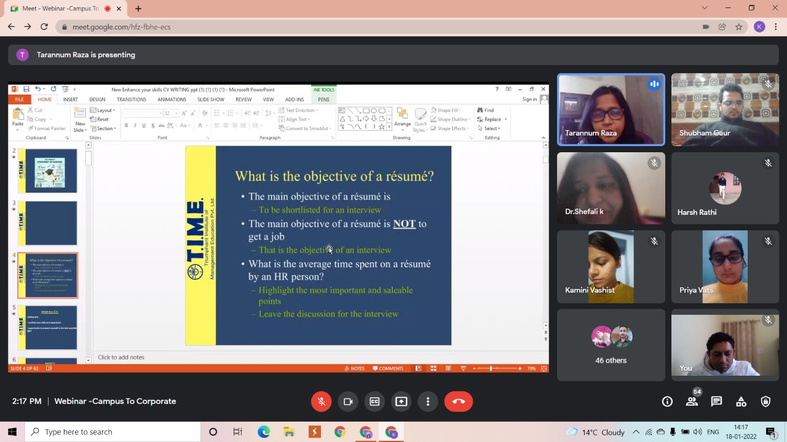Bookmark this page with the star icon
This screenshot has width=787, height=442.
coord(738,27)
